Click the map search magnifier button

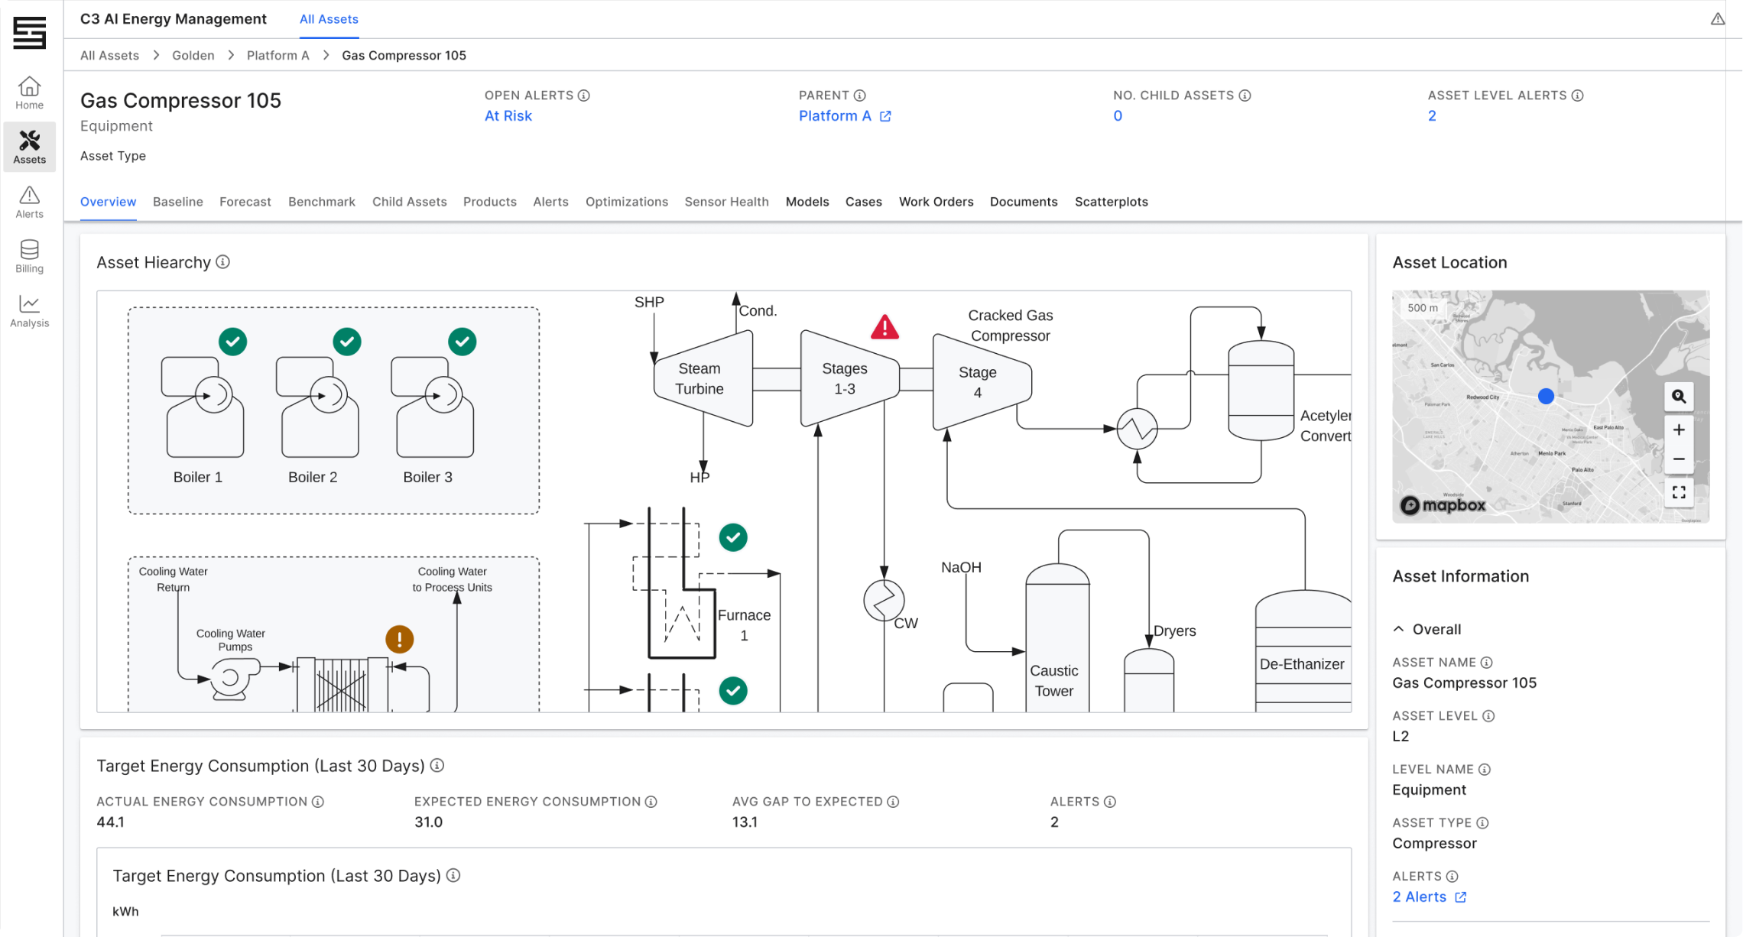(1679, 396)
